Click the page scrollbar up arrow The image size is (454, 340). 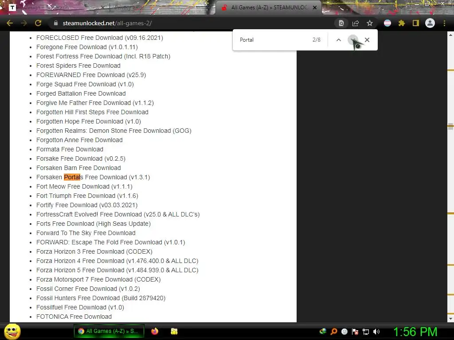[450, 35]
